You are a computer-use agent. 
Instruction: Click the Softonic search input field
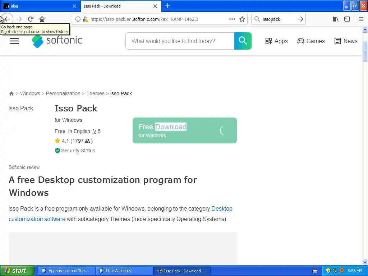coord(180,41)
